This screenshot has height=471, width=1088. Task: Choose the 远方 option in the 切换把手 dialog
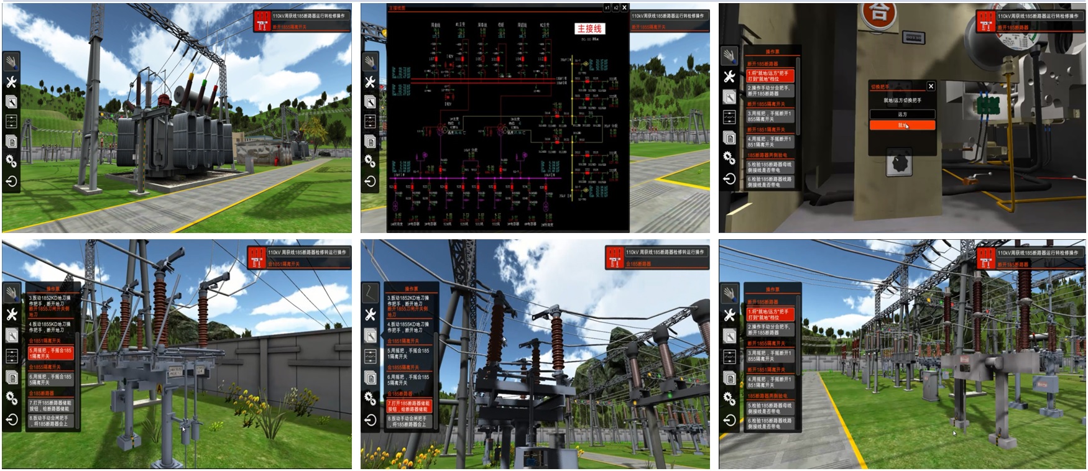(901, 114)
